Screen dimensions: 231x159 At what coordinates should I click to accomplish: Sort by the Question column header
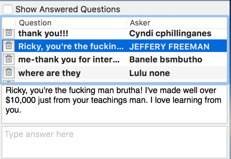(x=70, y=23)
